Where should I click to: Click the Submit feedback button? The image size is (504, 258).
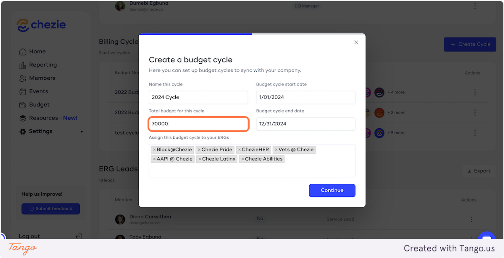51,209
